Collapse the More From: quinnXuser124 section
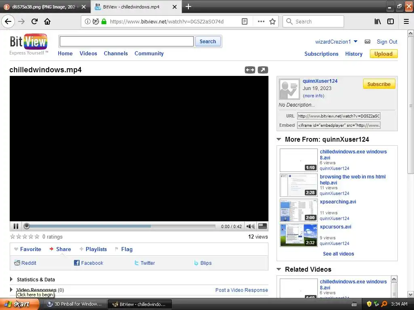 279,139
